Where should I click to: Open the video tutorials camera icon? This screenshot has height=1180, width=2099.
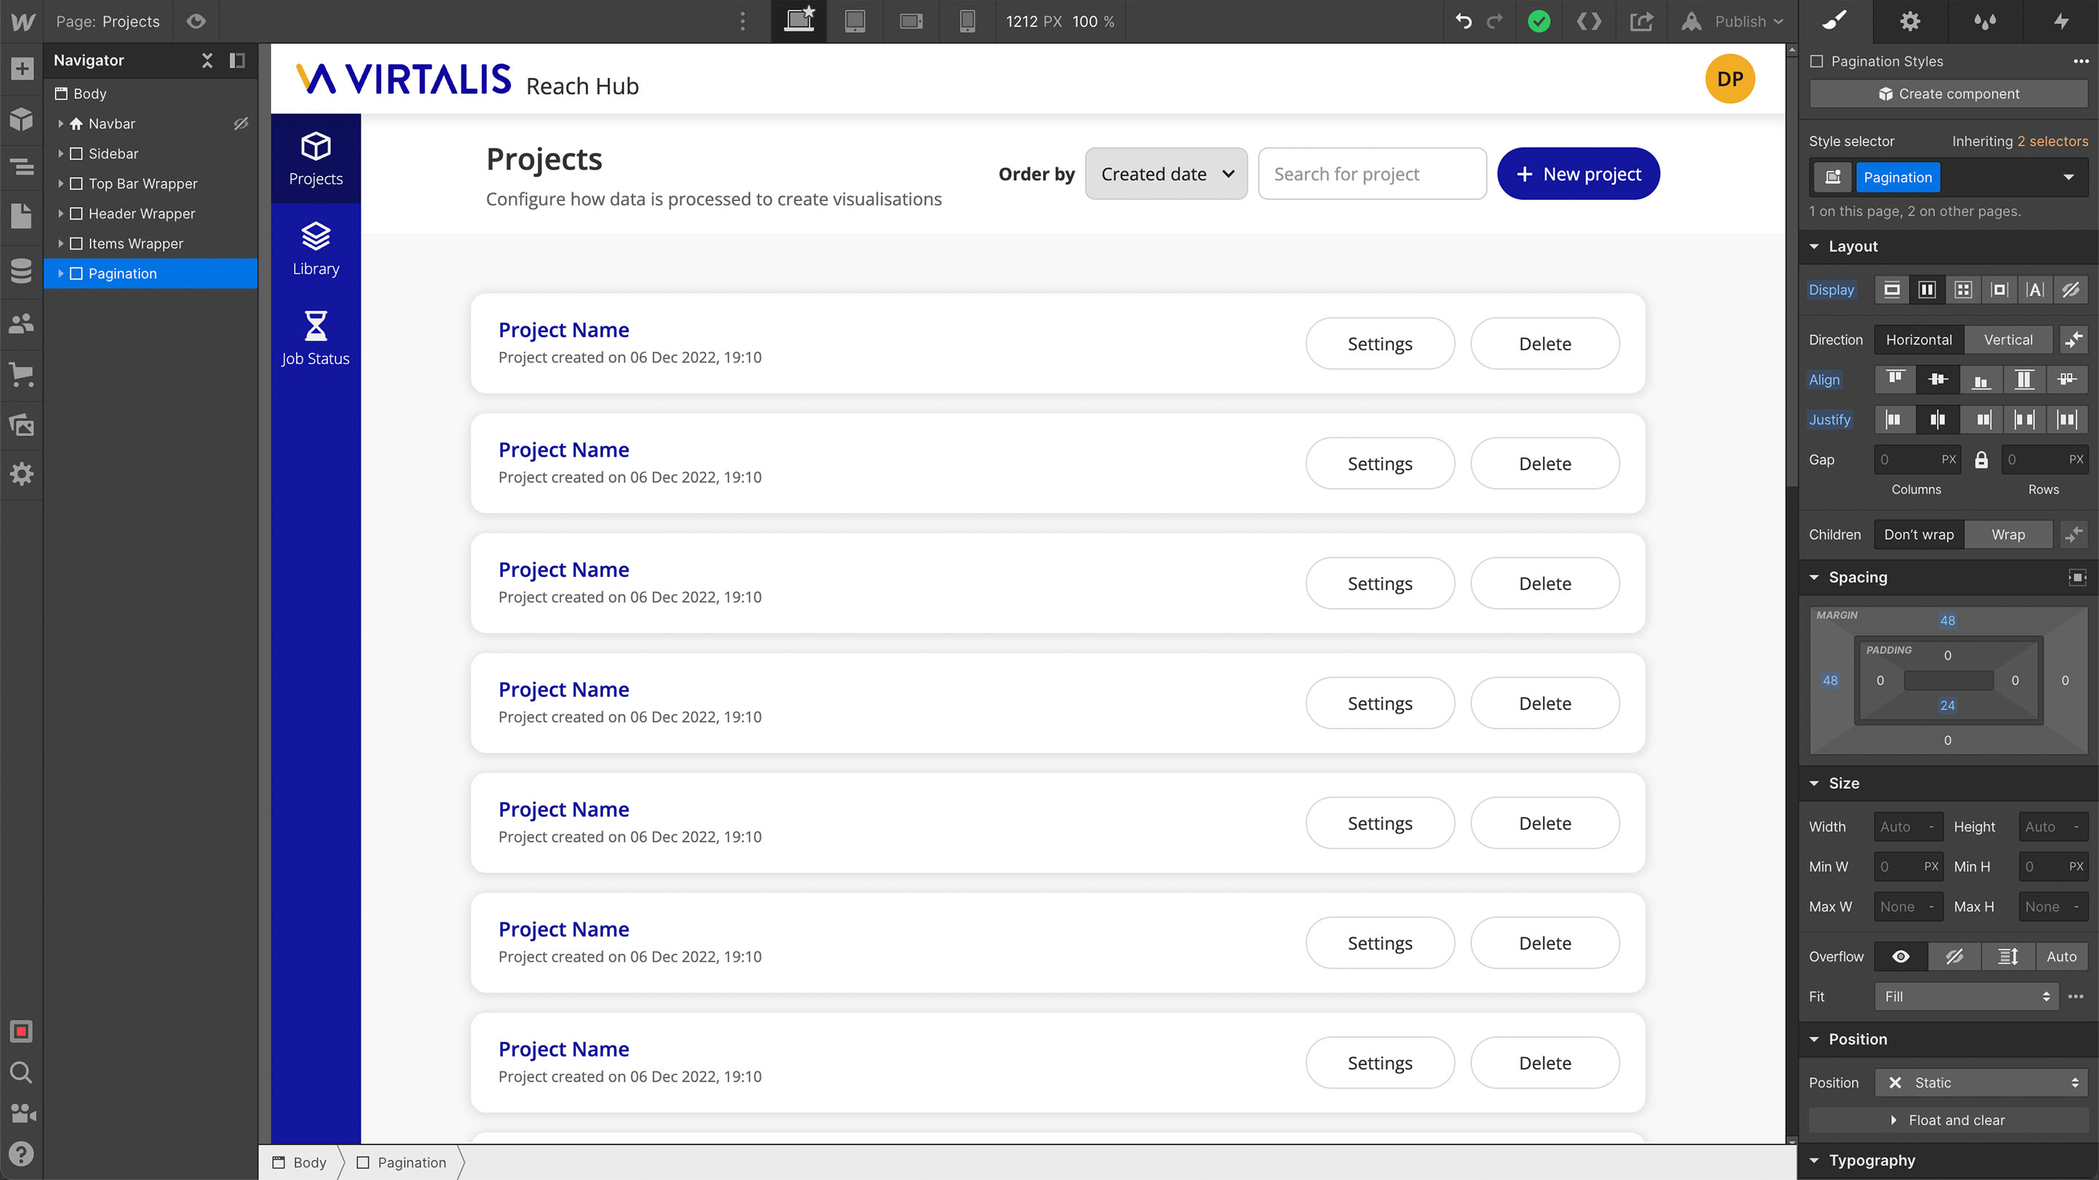(x=21, y=1112)
